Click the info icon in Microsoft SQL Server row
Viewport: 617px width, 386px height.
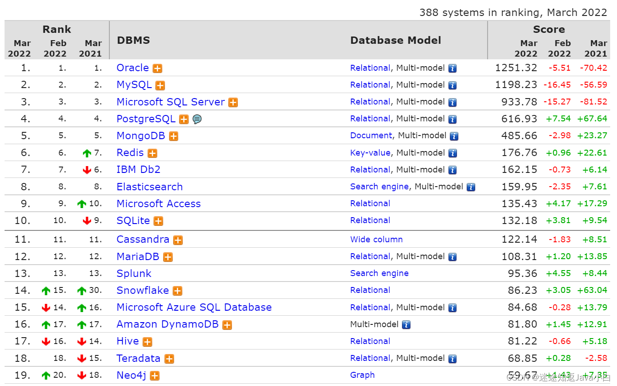452,102
